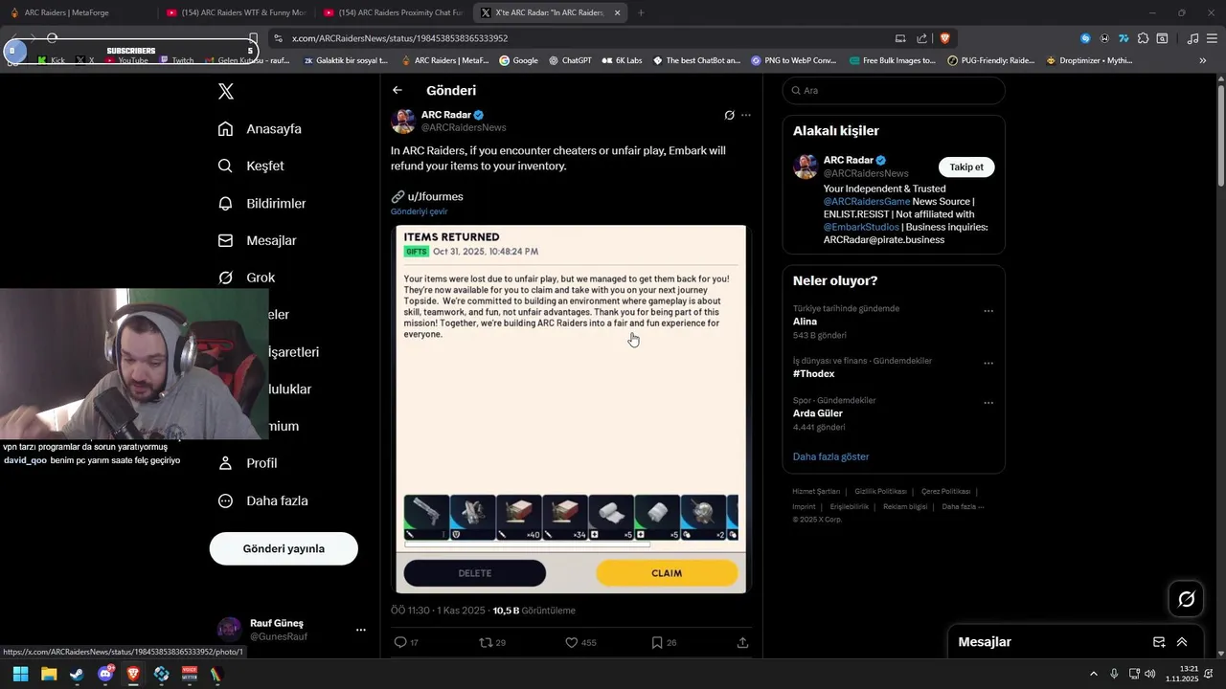The width and height of the screenshot is (1226, 689).
Task: Open Bildirimler in the sidebar
Action: click(x=262, y=203)
